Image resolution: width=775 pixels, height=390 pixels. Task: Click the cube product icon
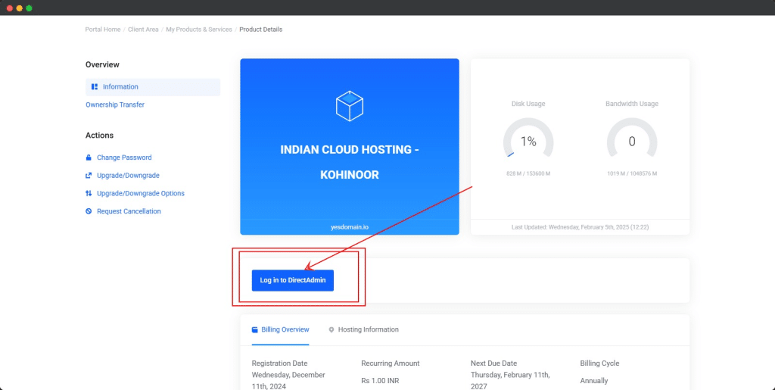[x=350, y=106]
